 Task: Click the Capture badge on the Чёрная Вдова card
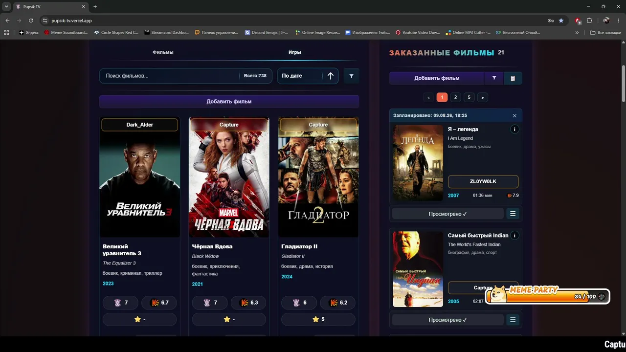tap(229, 125)
